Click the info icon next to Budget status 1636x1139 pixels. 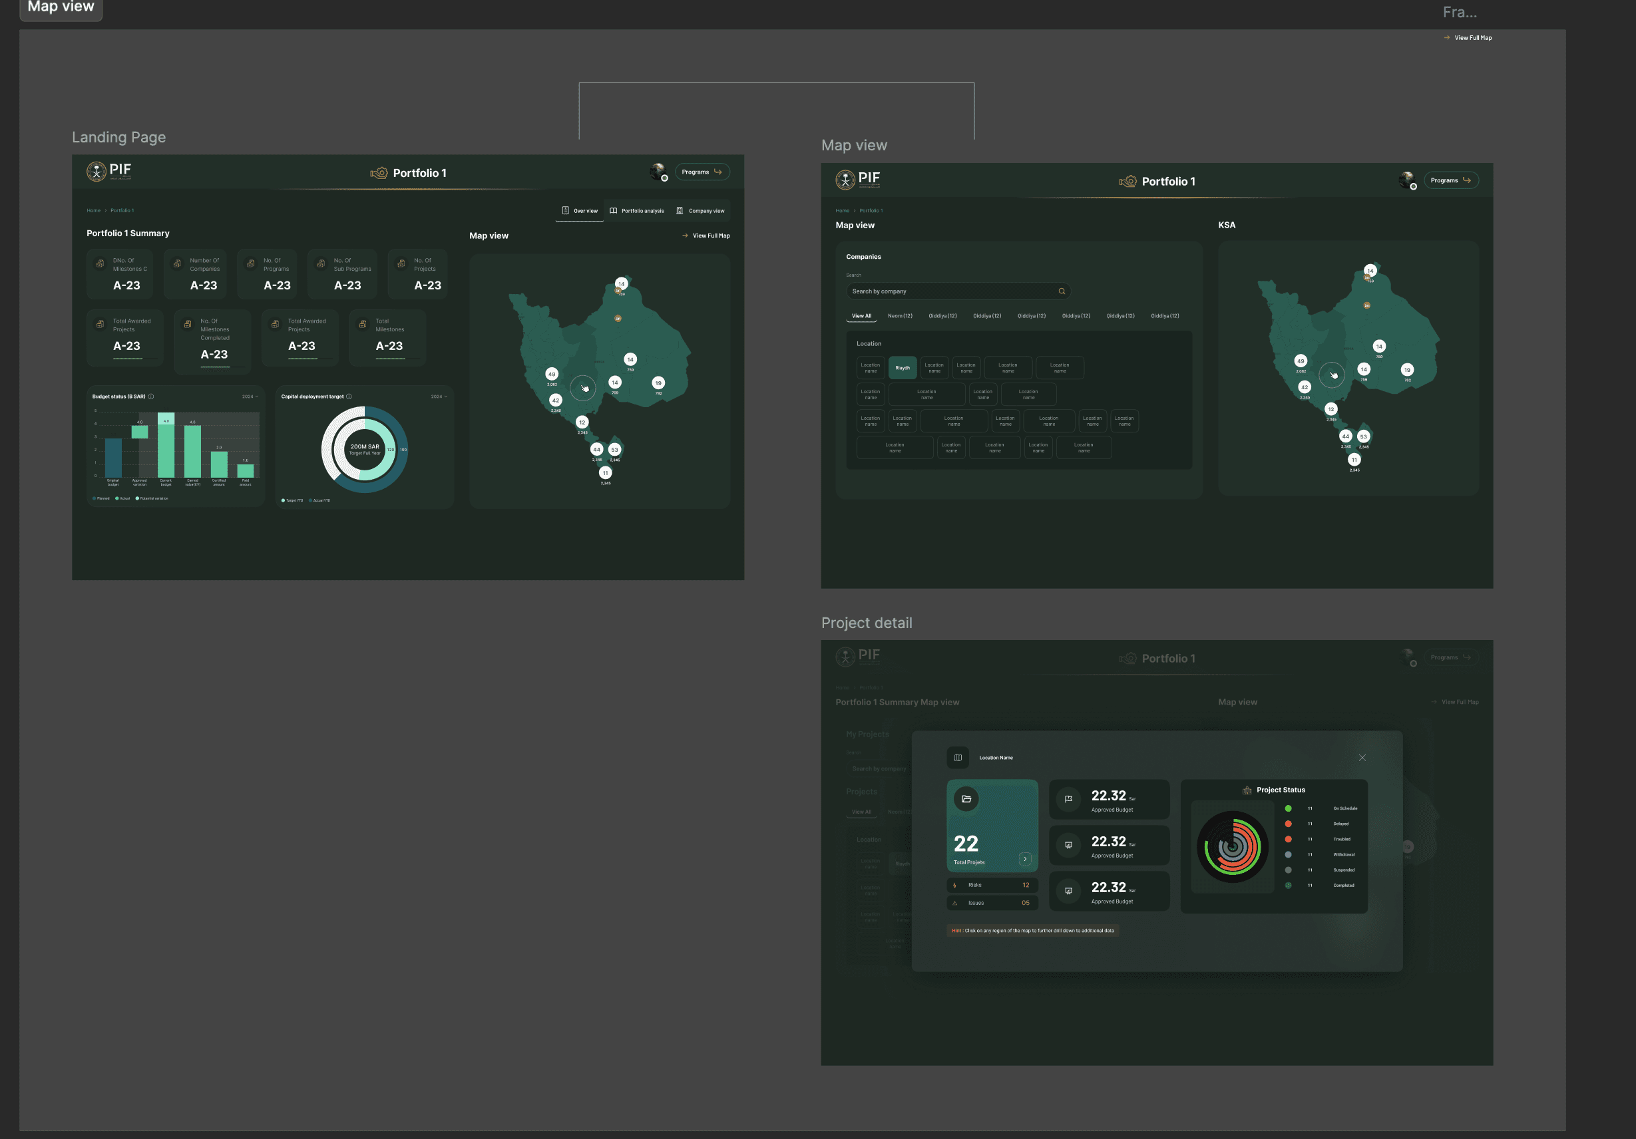151,397
